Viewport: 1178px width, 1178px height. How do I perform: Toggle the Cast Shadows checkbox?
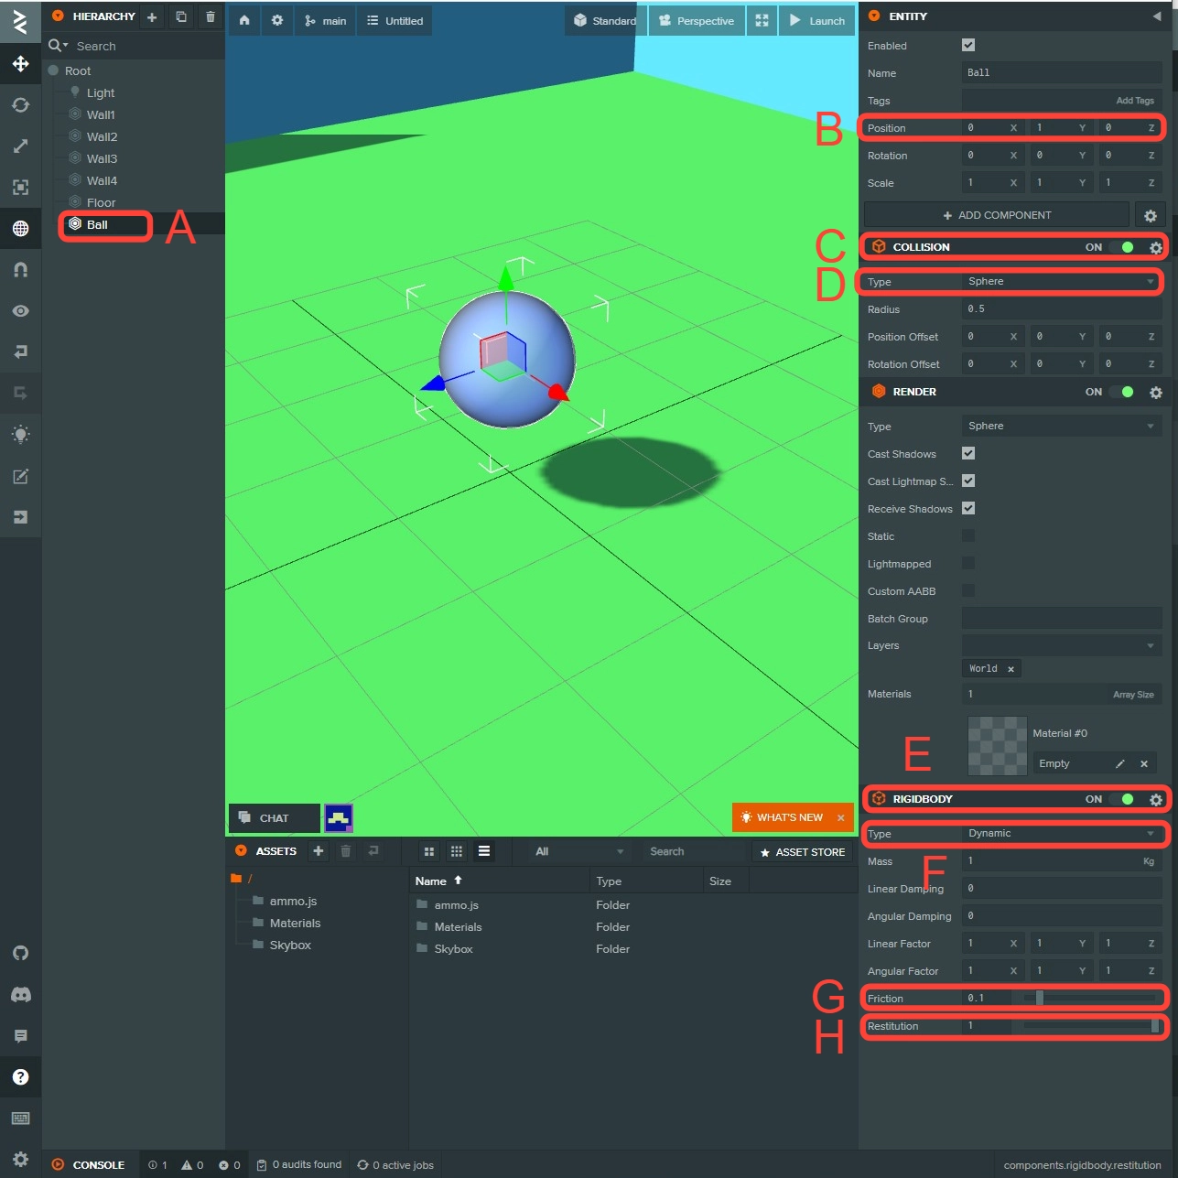[x=968, y=453]
